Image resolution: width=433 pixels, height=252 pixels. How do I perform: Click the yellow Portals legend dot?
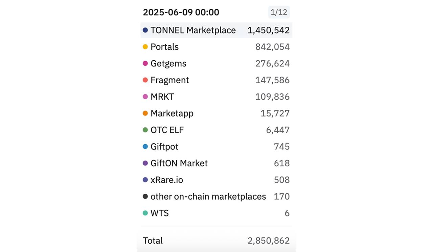click(145, 47)
